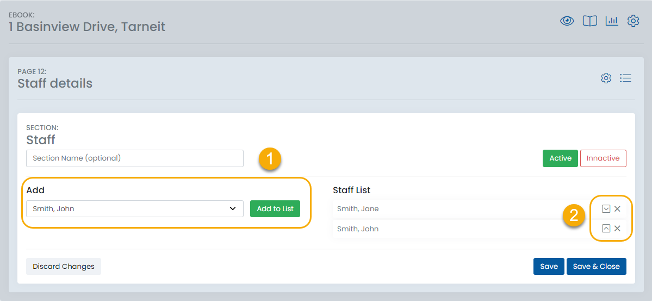Set the Staff section to Active
The height and width of the screenshot is (301, 652).
[560, 158]
